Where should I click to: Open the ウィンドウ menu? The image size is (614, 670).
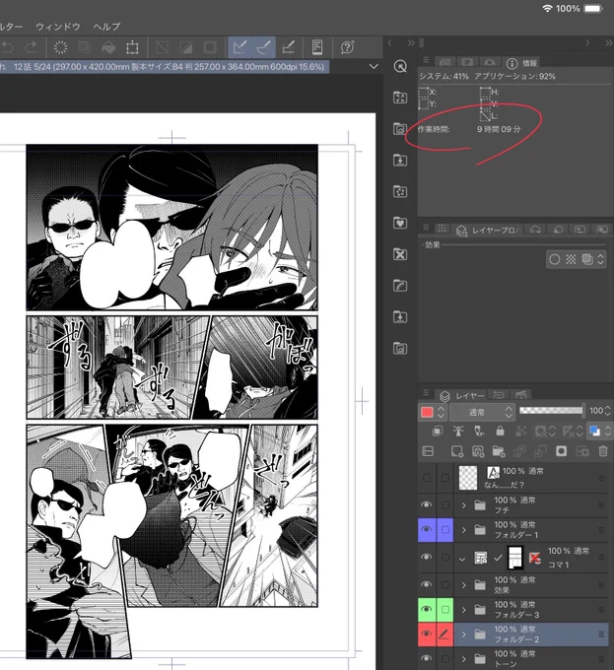tap(58, 27)
